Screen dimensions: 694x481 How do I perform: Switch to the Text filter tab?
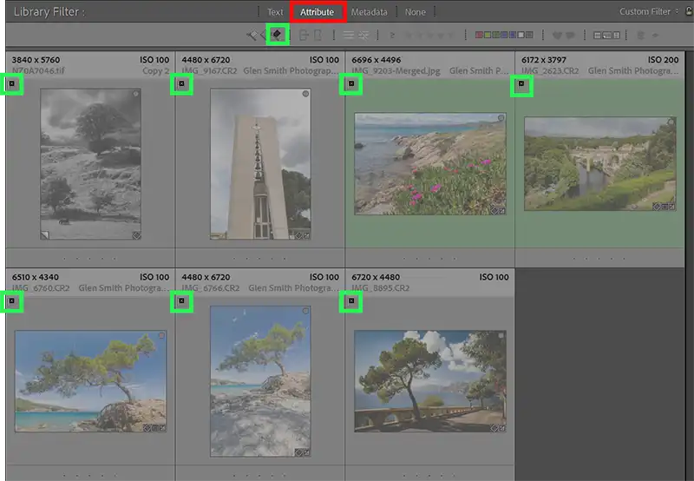tap(275, 12)
